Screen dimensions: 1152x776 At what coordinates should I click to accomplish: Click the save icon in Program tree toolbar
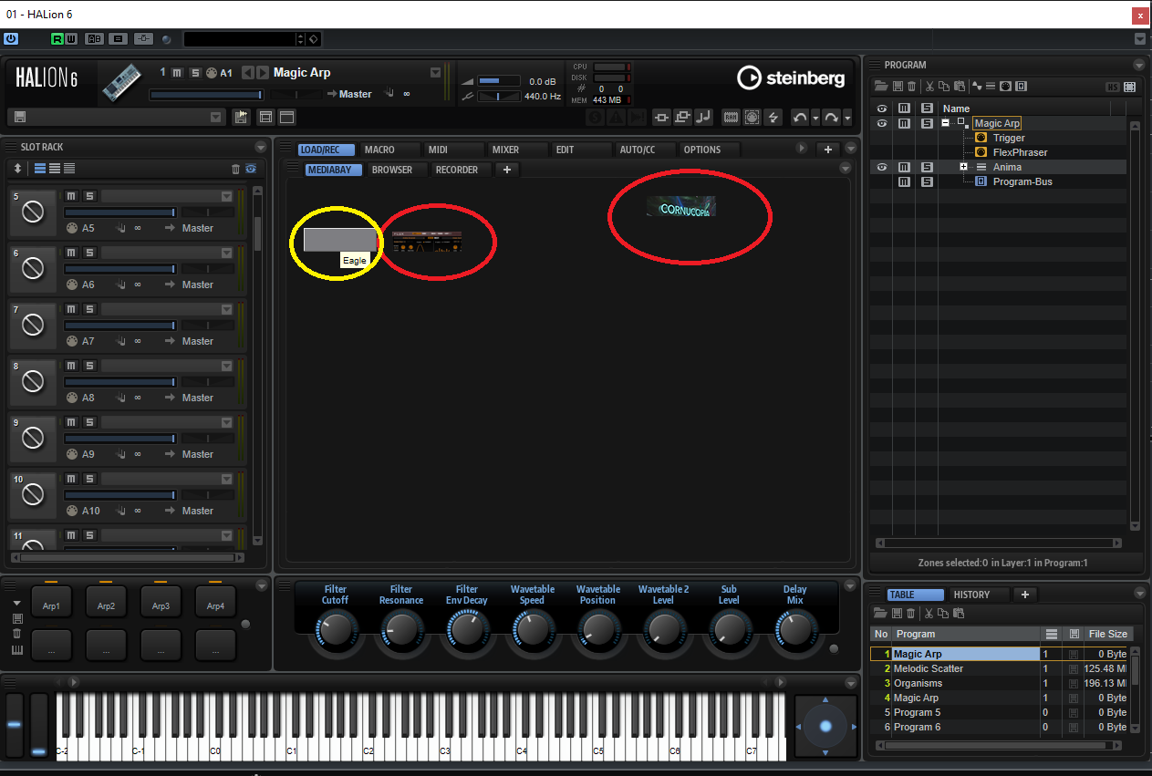[x=898, y=87]
